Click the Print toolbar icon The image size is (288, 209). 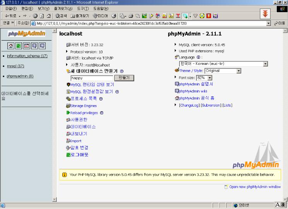[x=131, y=16]
